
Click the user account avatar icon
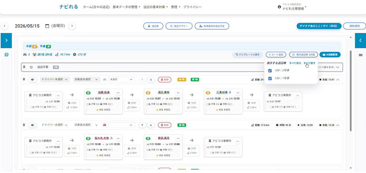pos(279,7)
